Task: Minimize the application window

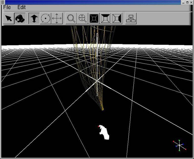Action: pyautogui.click(x=183, y=2)
